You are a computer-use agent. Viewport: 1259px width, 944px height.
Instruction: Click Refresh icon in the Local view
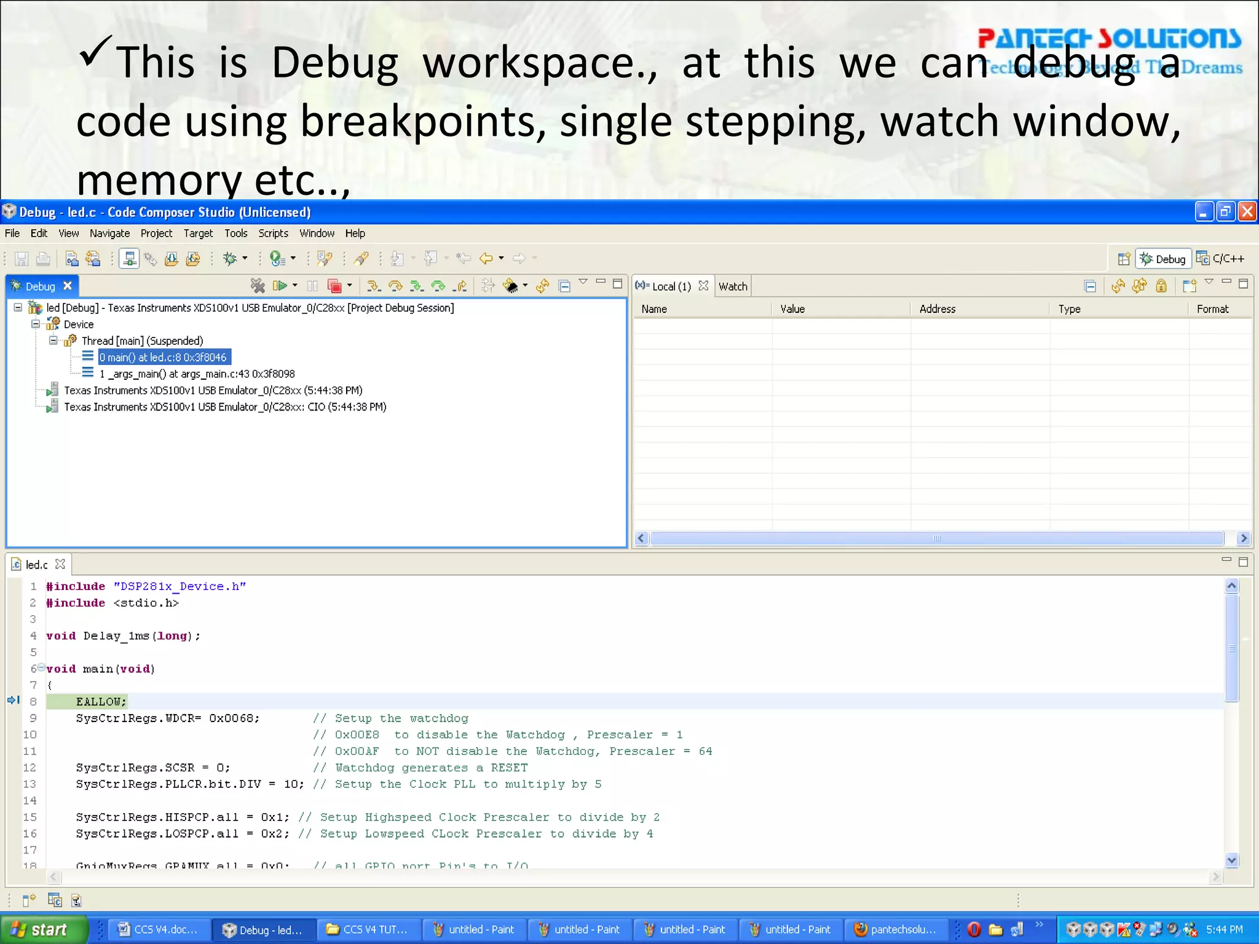coord(1118,286)
